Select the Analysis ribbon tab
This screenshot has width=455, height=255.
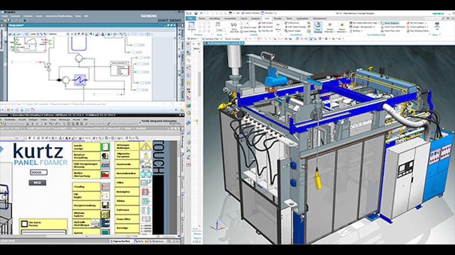256,18
